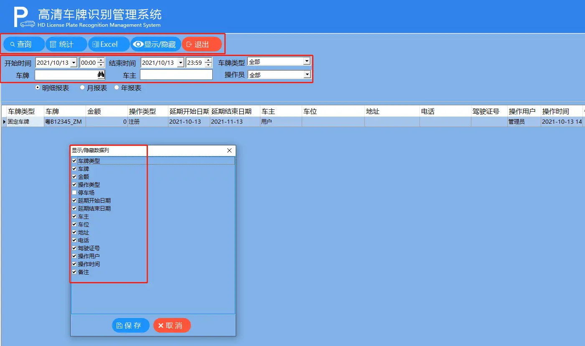The height and width of the screenshot is (346, 585).
Task: Open the 操作员 dropdown list
Action: (306, 74)
